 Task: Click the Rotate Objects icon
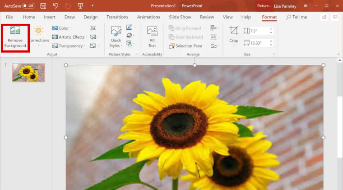coord(214,46)
